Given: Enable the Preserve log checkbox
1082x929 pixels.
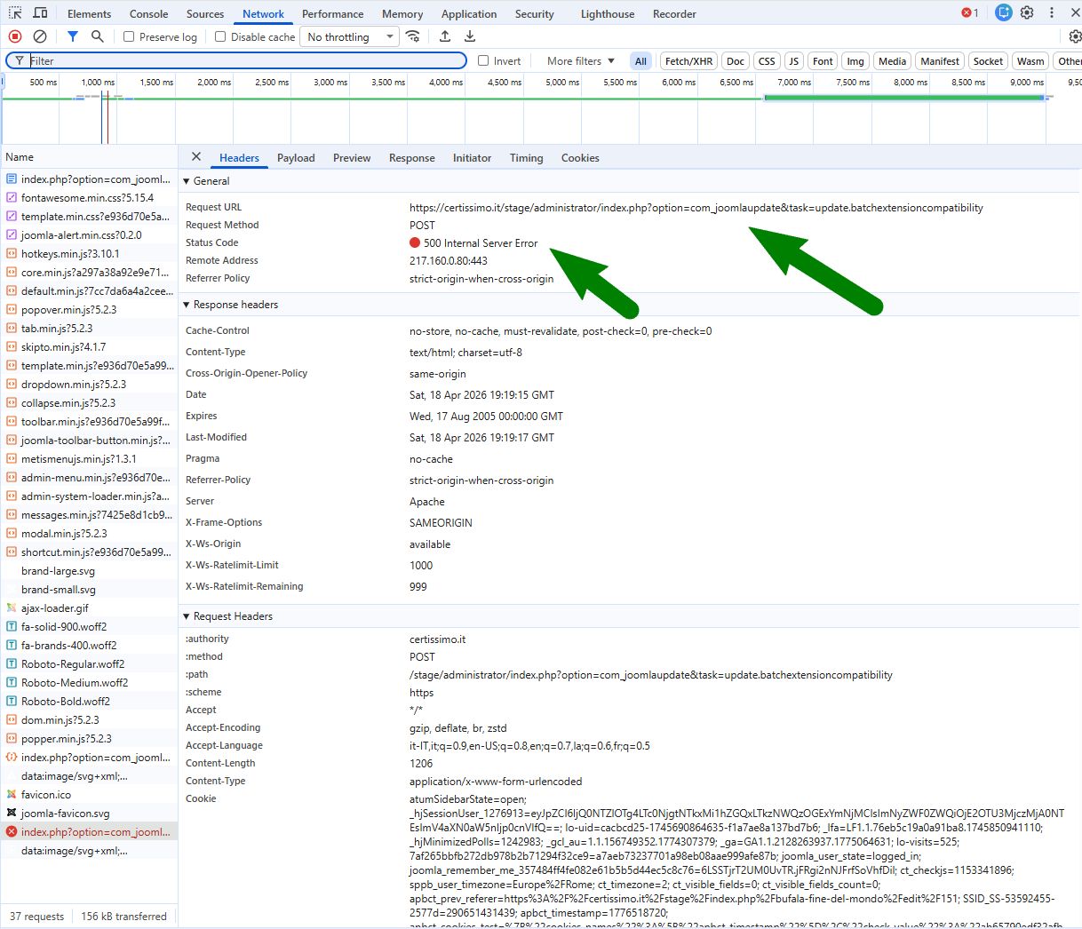Looking at the screenshot, I should (129, 37).
